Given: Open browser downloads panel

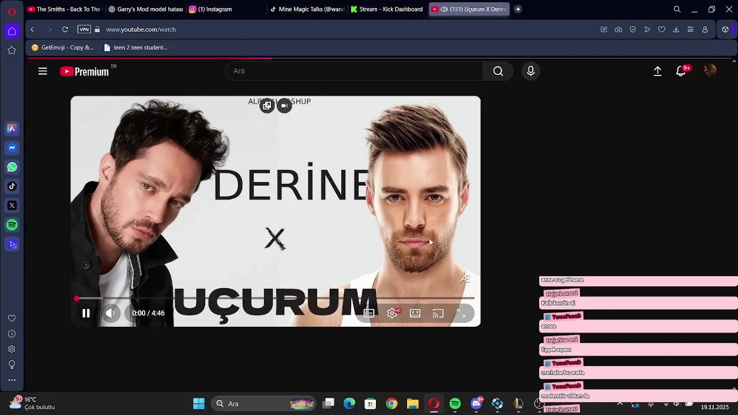Looking at the screenshot, I should point(676,29).
